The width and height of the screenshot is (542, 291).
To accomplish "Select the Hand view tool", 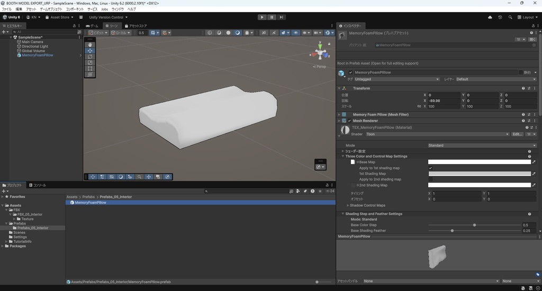I will pyautogui.click(x=90, y=44).
